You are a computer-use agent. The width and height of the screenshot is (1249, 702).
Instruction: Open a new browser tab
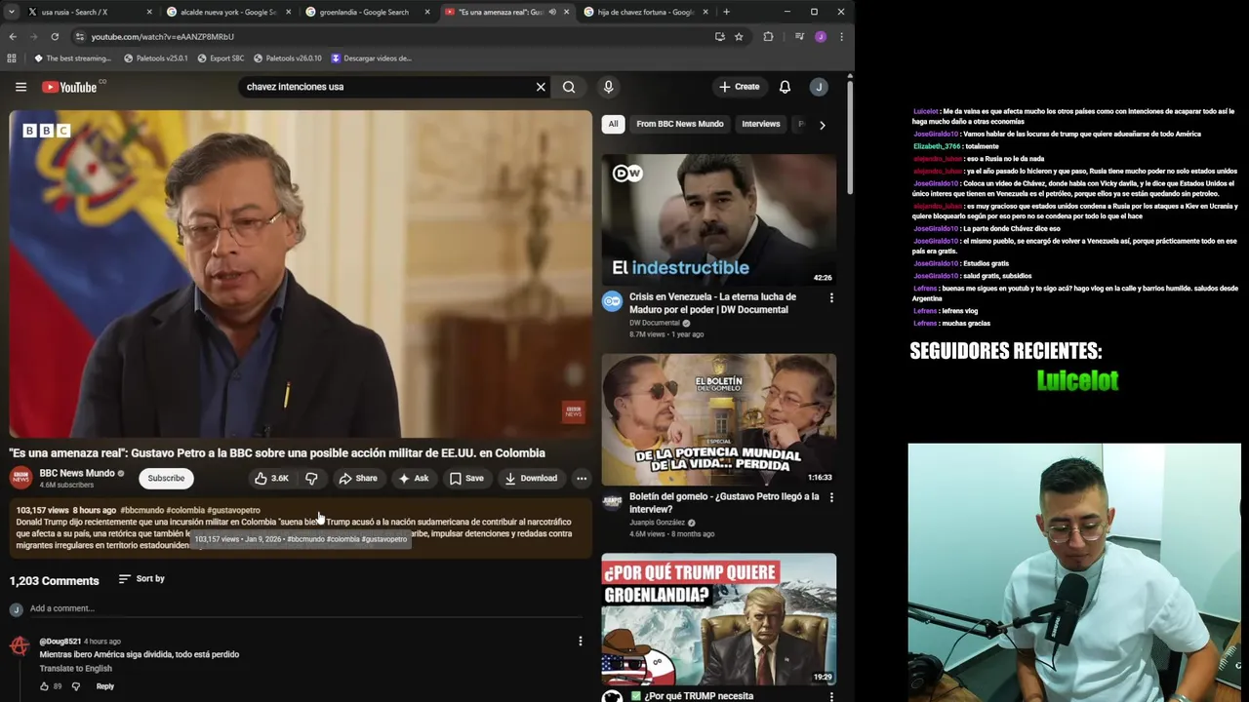click(x=726, y=12)
